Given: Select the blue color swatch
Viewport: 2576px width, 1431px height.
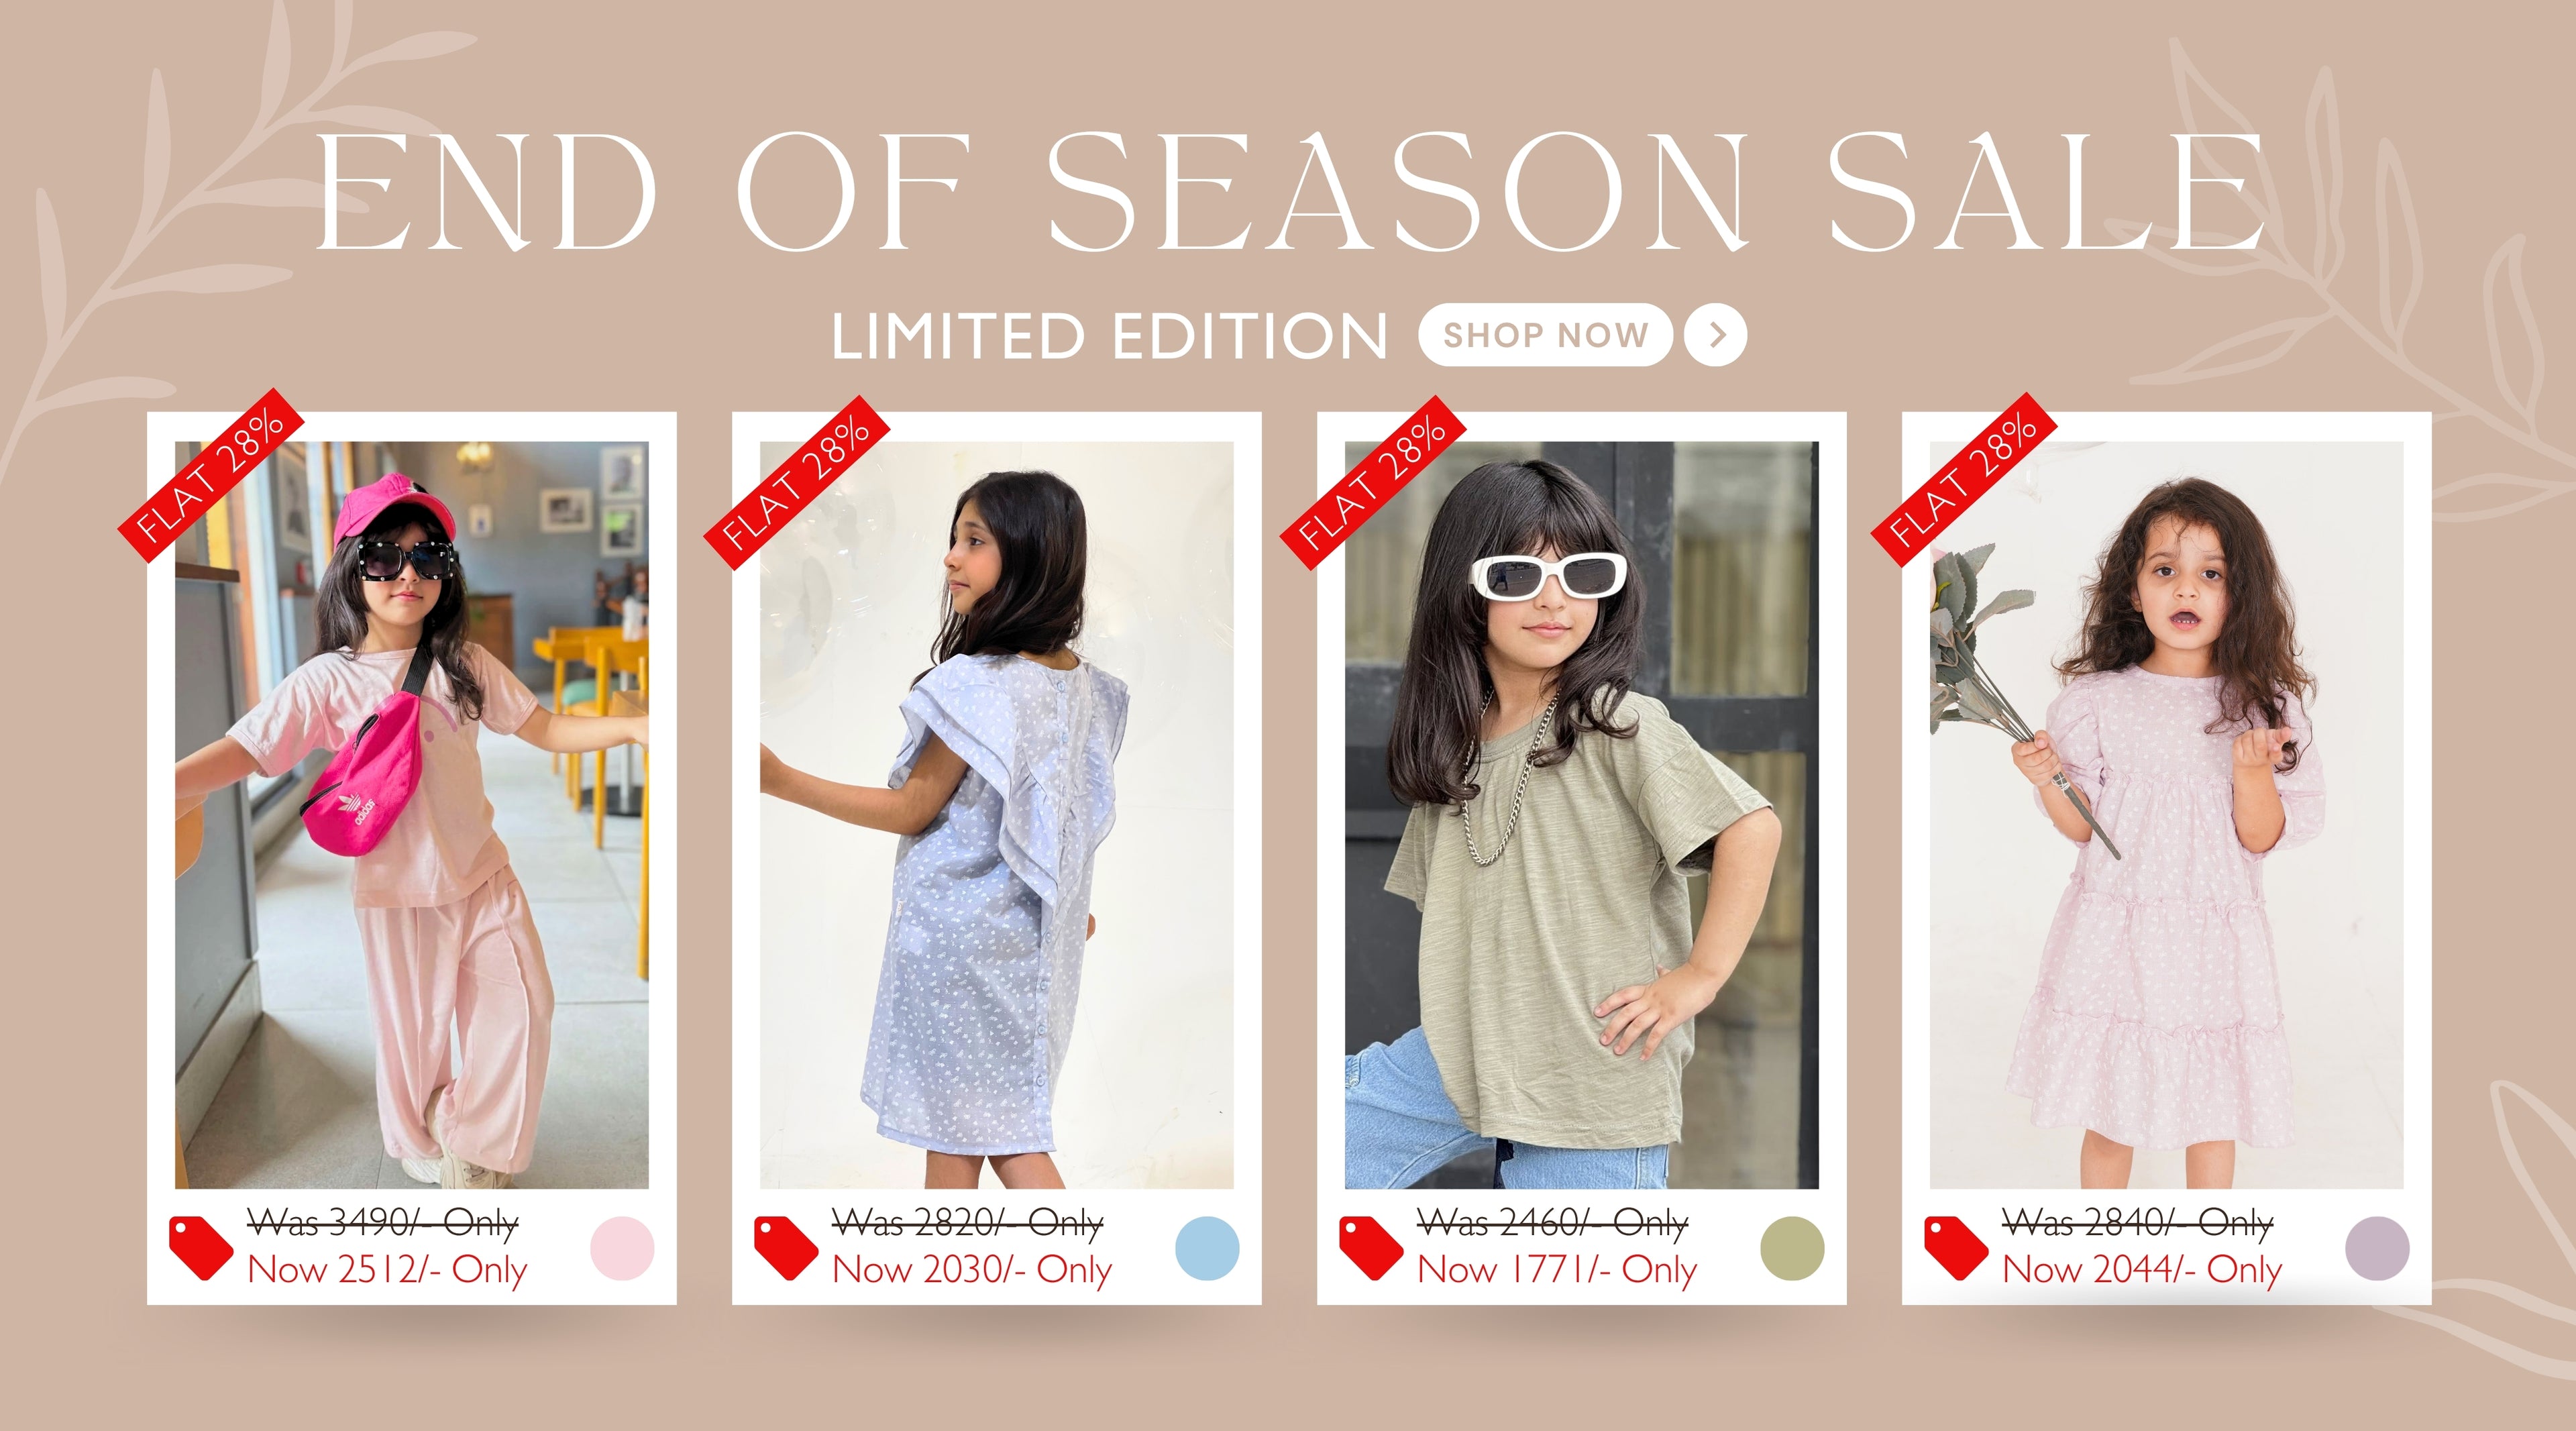Looking at the screenshot, I should tap(1207, 1248).
